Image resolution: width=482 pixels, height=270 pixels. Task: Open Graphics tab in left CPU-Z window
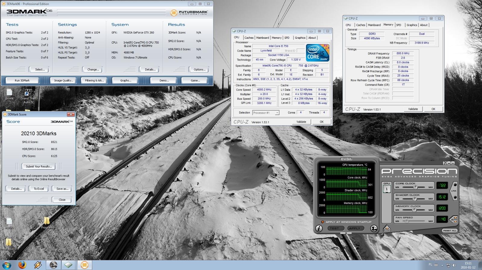(300, 38)
